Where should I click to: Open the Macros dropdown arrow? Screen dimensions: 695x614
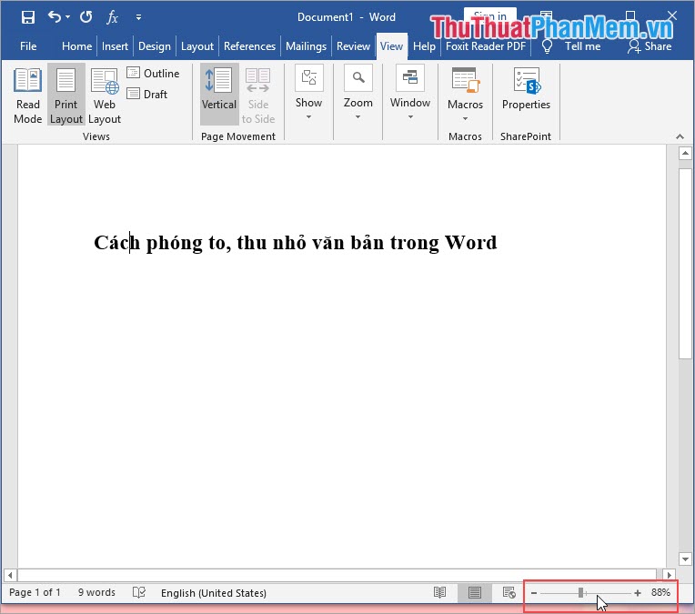coord(466,119)
